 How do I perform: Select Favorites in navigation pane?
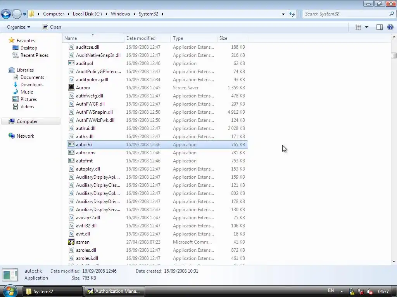pyautogui.click(x=22, y=40)
